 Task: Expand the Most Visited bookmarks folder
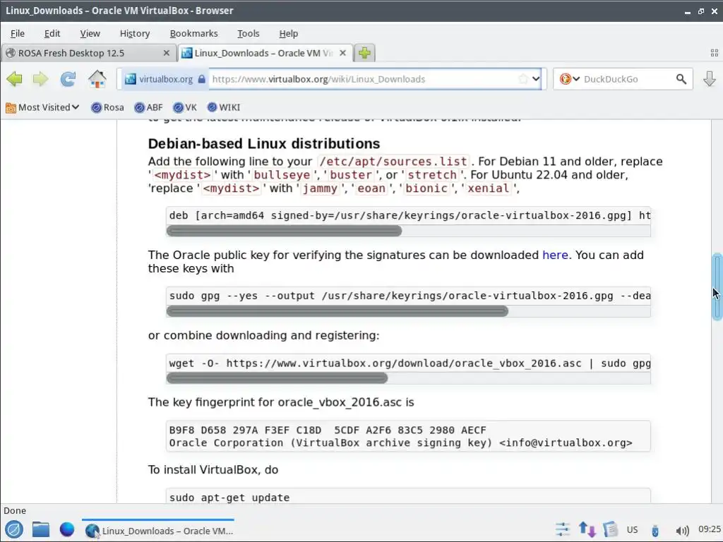tap(42, 107)
